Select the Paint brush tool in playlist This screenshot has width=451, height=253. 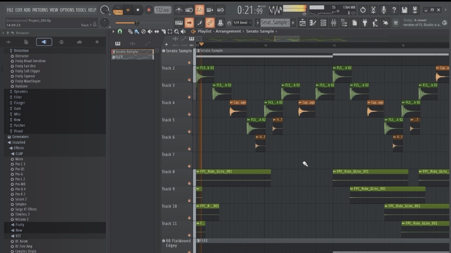tap(137, 32)
